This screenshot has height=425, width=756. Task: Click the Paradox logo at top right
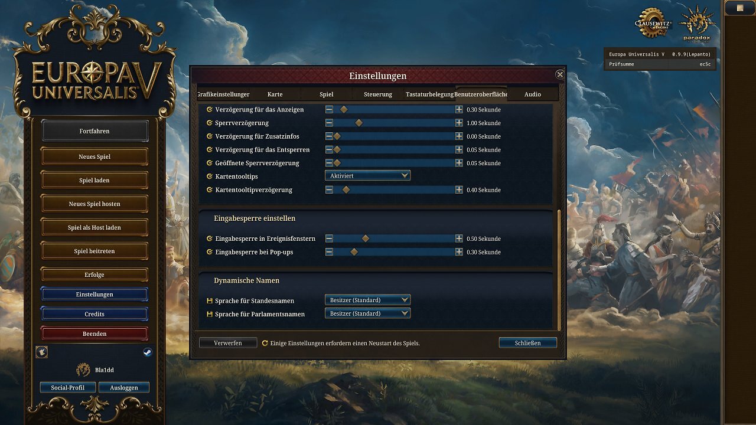pyautogui.click(x=697, y=24)
